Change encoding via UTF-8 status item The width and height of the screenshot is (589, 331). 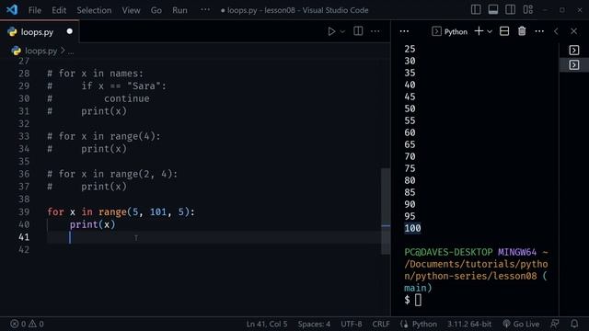pos(352,324)
